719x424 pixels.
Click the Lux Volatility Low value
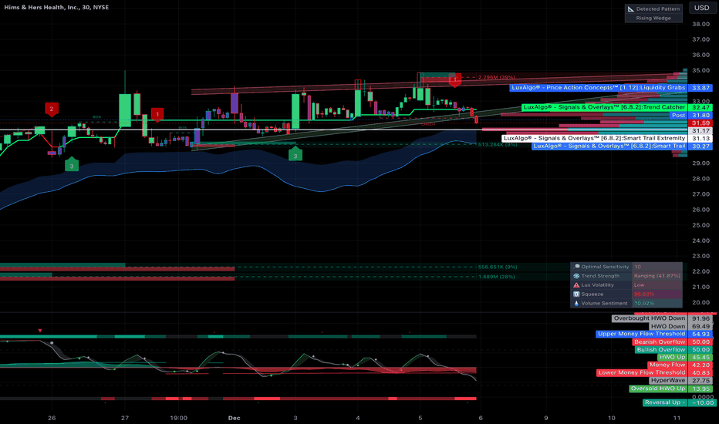(640, 285)
